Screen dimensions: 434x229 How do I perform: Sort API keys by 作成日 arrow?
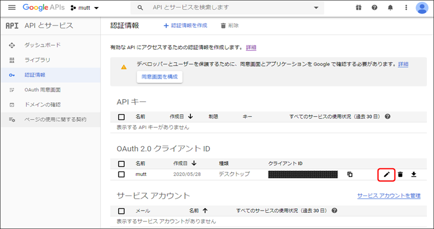coord(190,116)
